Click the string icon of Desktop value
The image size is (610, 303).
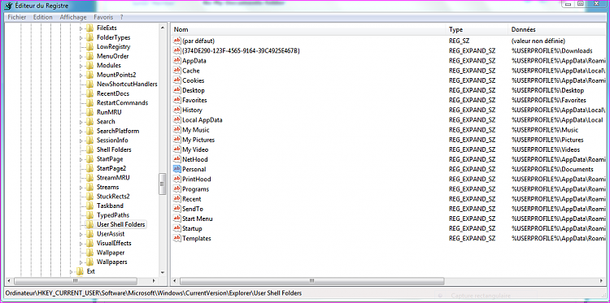point(177,90)
